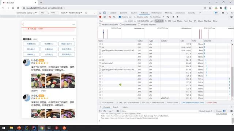The image size is (234, 131).
Task: Open device toolbar throttling dropdown
Action: pyautogui.click(x=75, y=13)
